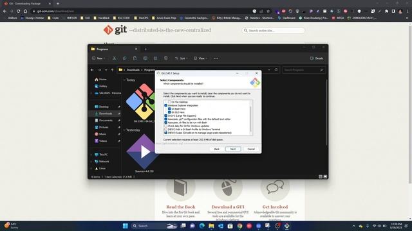This screenshot has height=231, width=412.
Task: Open Desktop in Explorer sidebar
Action: 102,107
